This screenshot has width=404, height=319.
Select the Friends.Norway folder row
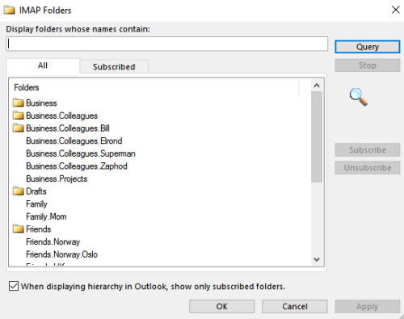(x=53, y=241)
